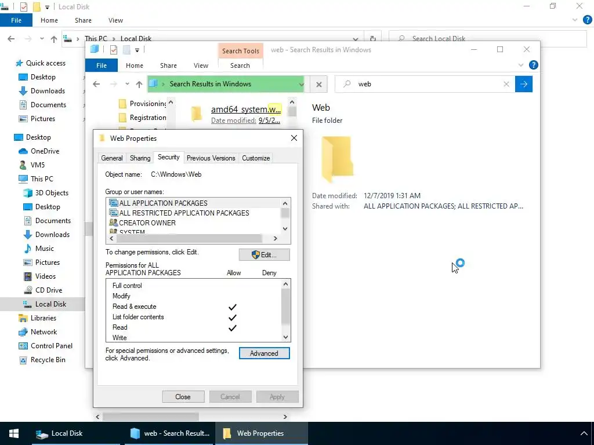Open OneDrive in the navigation pane

pos(39,151)
